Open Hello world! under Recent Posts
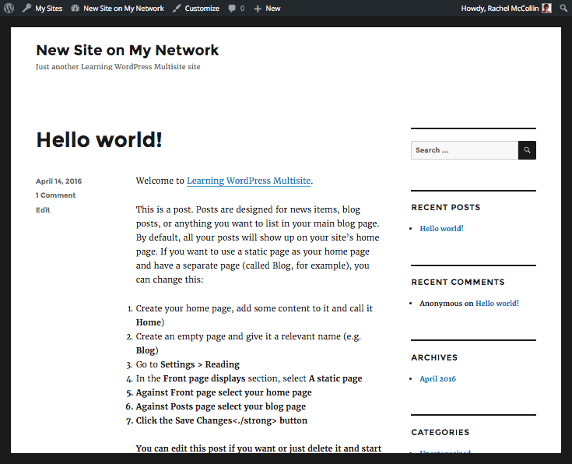572x464 pixels. coord(441,229)
